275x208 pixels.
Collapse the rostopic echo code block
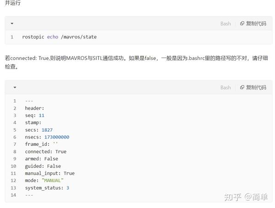(12, 23)
